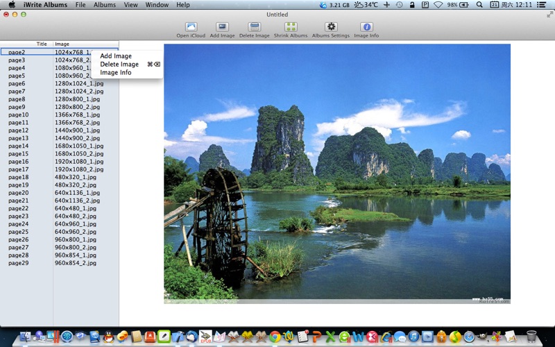This screenshot has height=347, width=555.
Task: Open Albums Settings gear icon
Action: (331, 27)
